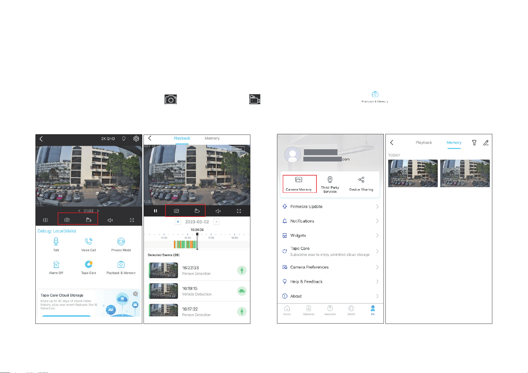Click recorded segment bars on timeline

tap(185, 244)
